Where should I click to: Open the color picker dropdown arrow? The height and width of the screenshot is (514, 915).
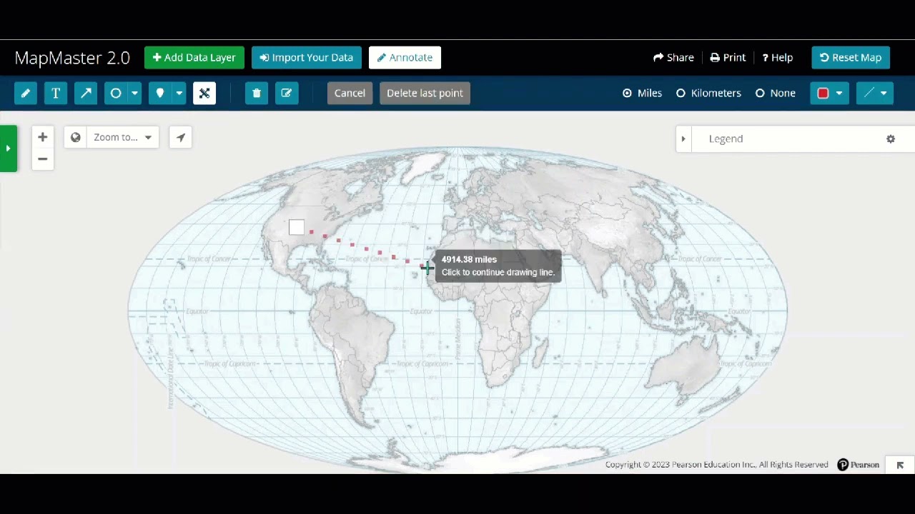[839, 93]
